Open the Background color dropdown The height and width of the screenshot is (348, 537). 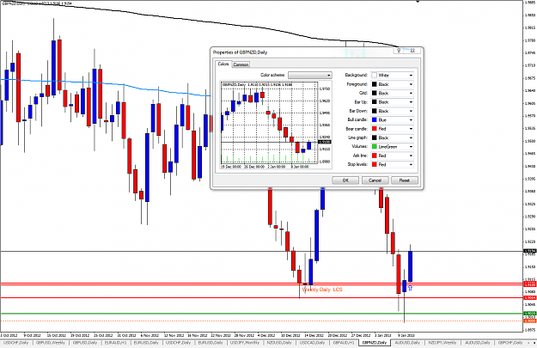coord(392,75)
